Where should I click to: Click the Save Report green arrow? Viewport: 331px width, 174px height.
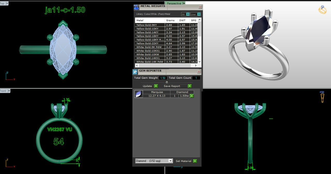tap(190, 86)
